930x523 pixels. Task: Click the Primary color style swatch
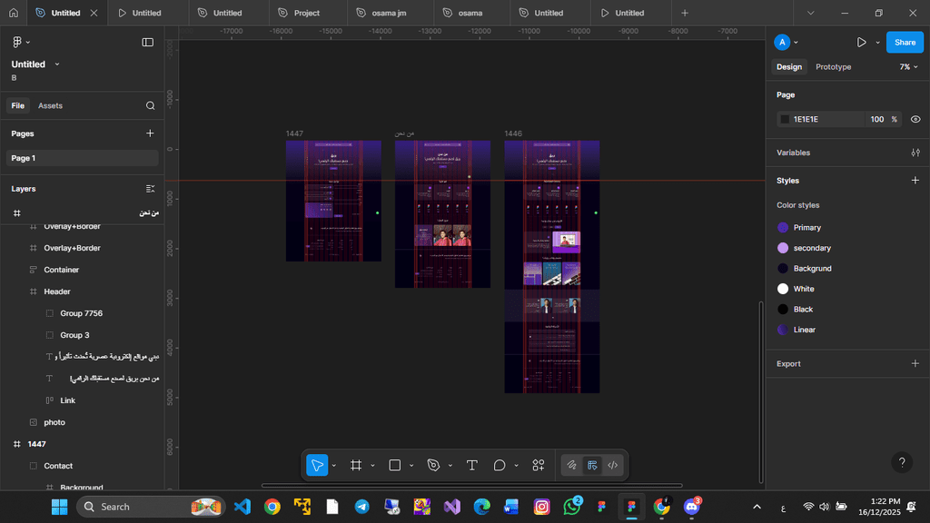click(x=783, y=228)
